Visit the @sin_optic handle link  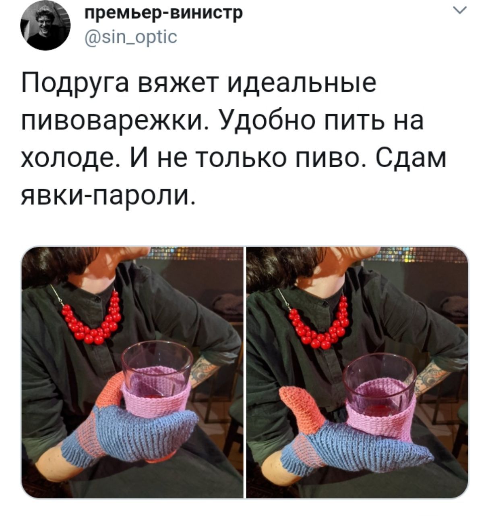131,37
